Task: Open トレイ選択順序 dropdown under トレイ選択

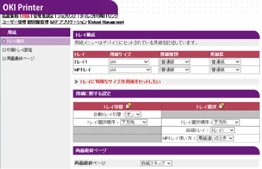Action: [x=226, y=122]
